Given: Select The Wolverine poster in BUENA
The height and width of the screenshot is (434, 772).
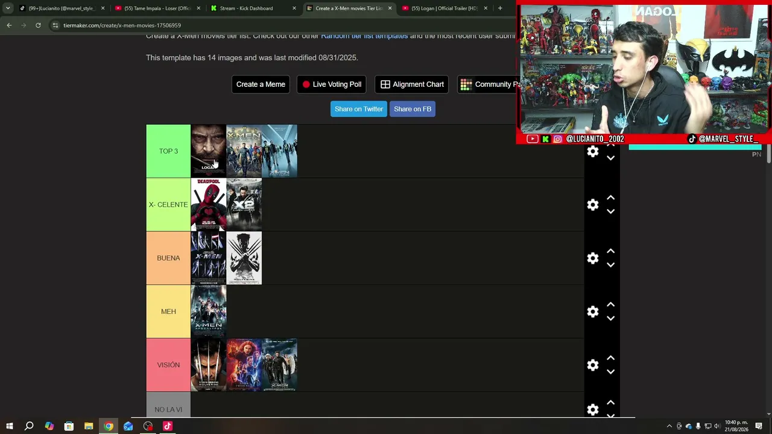Looking at the screenshot, I should [244, 258].
